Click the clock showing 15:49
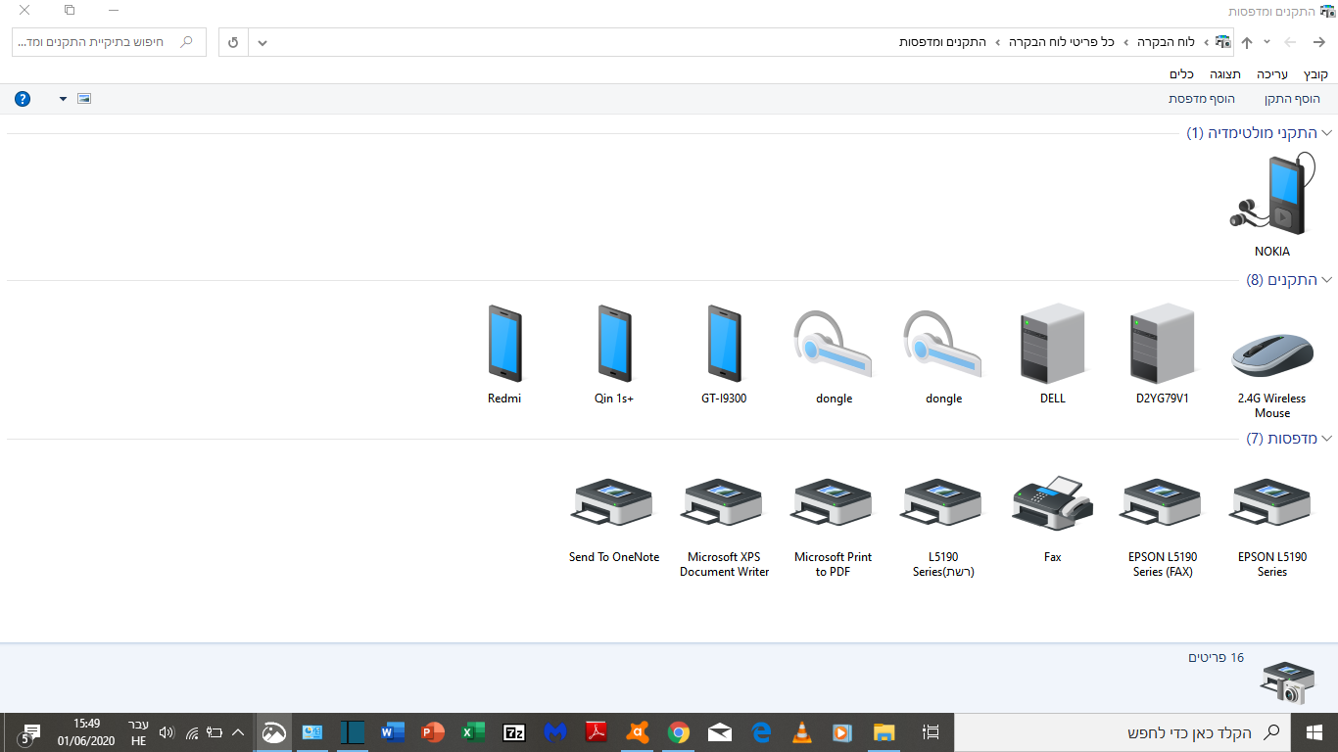The height and width of the screenshot is (752, 1338). click(x=86, y=724)
